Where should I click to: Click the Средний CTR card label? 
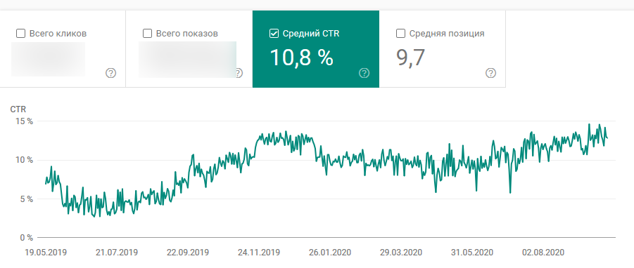click(x=311, y=34)
